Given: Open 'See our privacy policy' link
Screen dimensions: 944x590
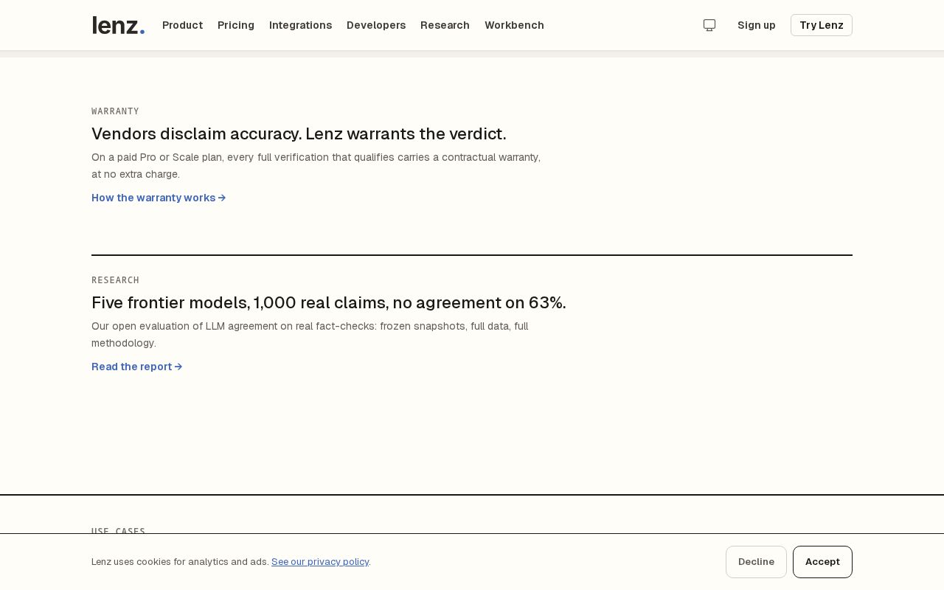Looking at the screenshot, I should click(320, 562).
